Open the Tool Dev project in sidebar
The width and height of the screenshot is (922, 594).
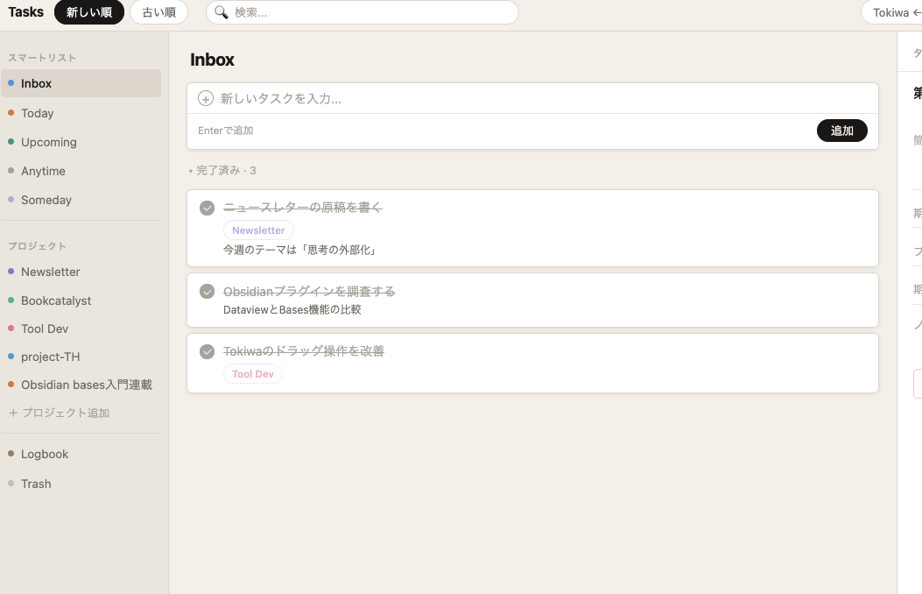(x=81, y=329)
